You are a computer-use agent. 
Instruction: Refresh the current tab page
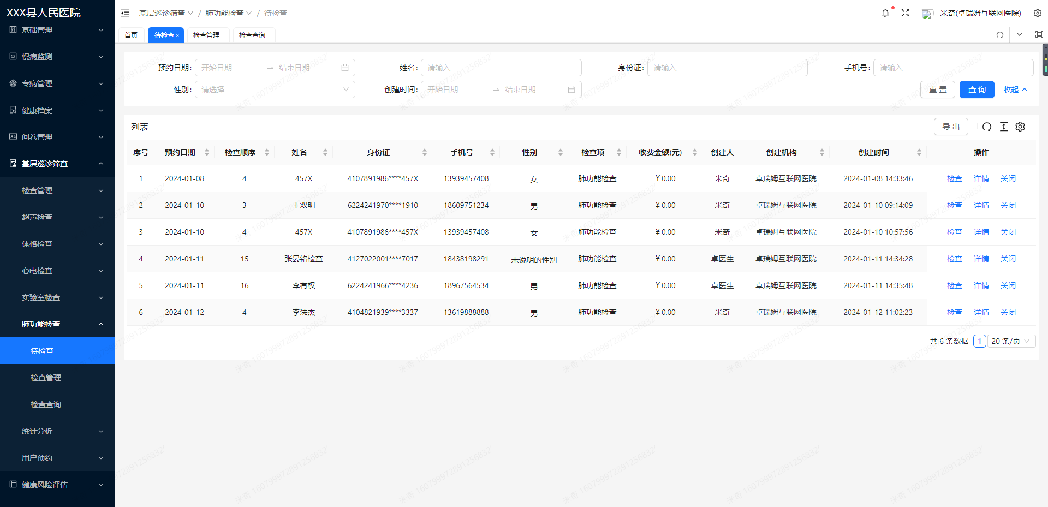1000,35
